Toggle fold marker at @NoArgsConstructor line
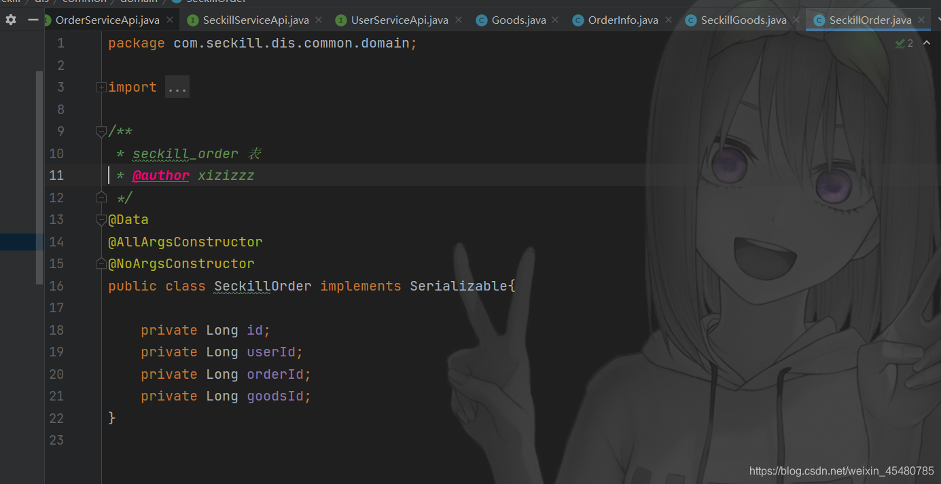The width and height of the screenshot is (941, 484). coord(101,263)
